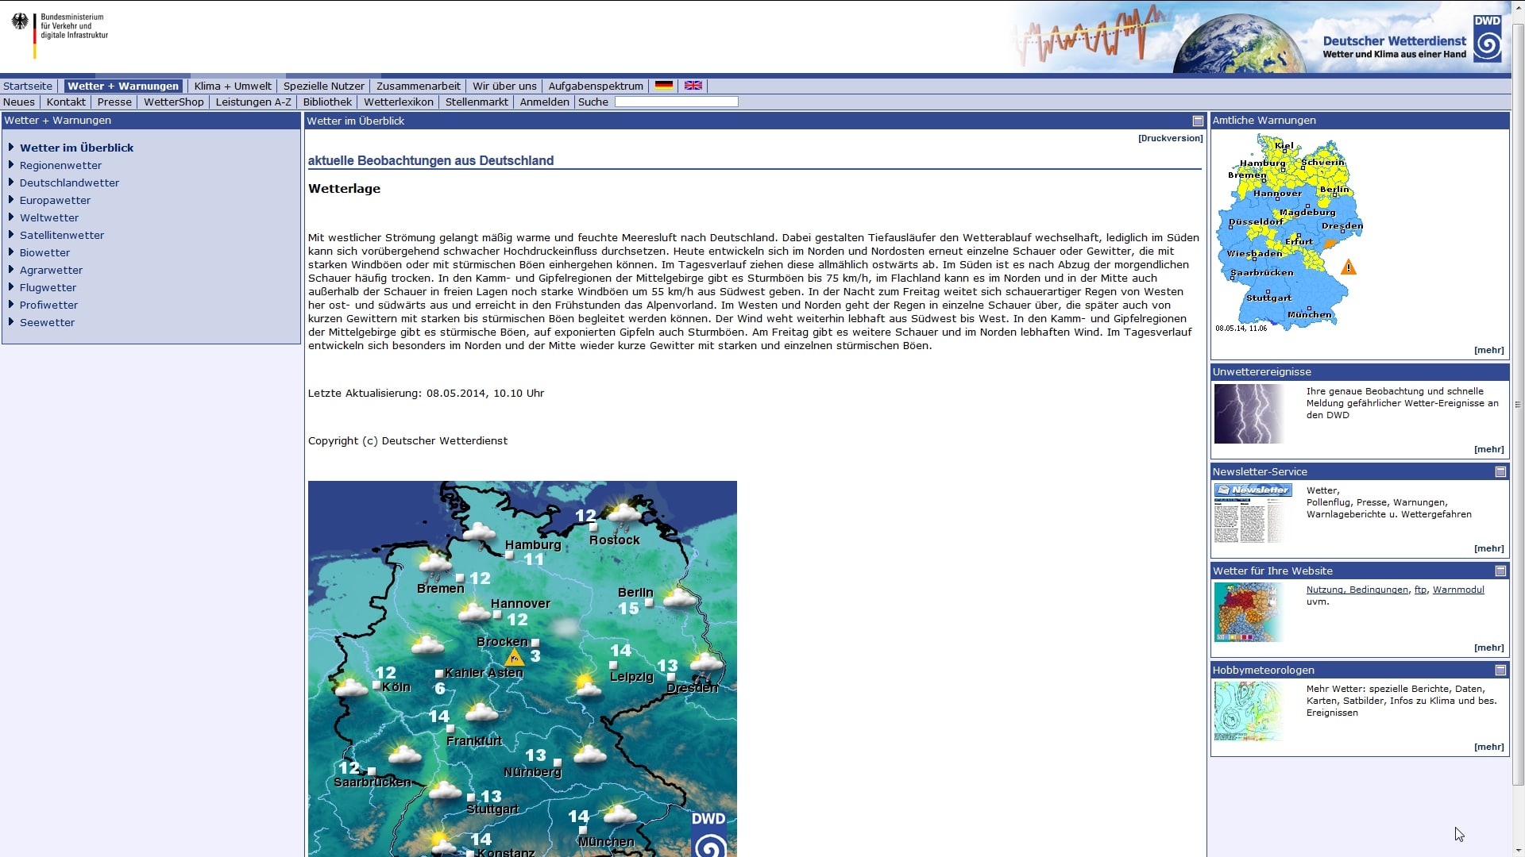Switch language with the German flag icon
Screen dimensions: 1525x857
tap(664, 86)
